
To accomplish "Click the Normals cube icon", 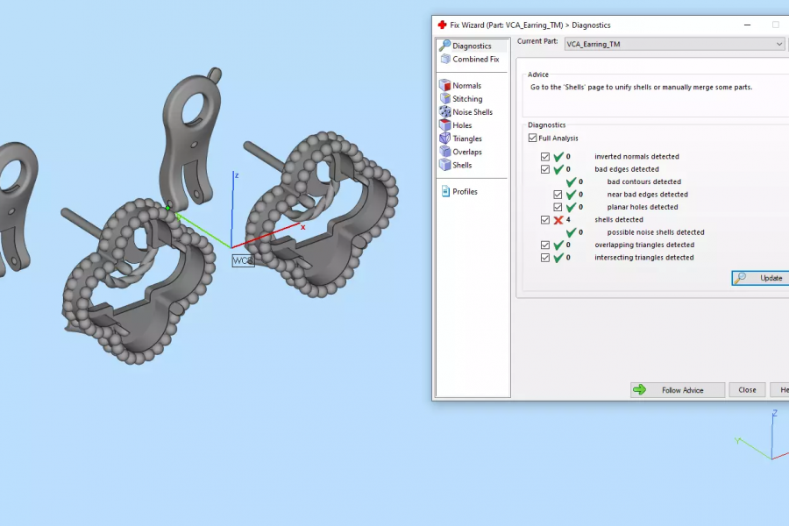I will point(444,85).
